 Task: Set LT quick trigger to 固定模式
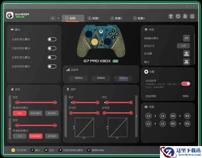pos(52,113)
